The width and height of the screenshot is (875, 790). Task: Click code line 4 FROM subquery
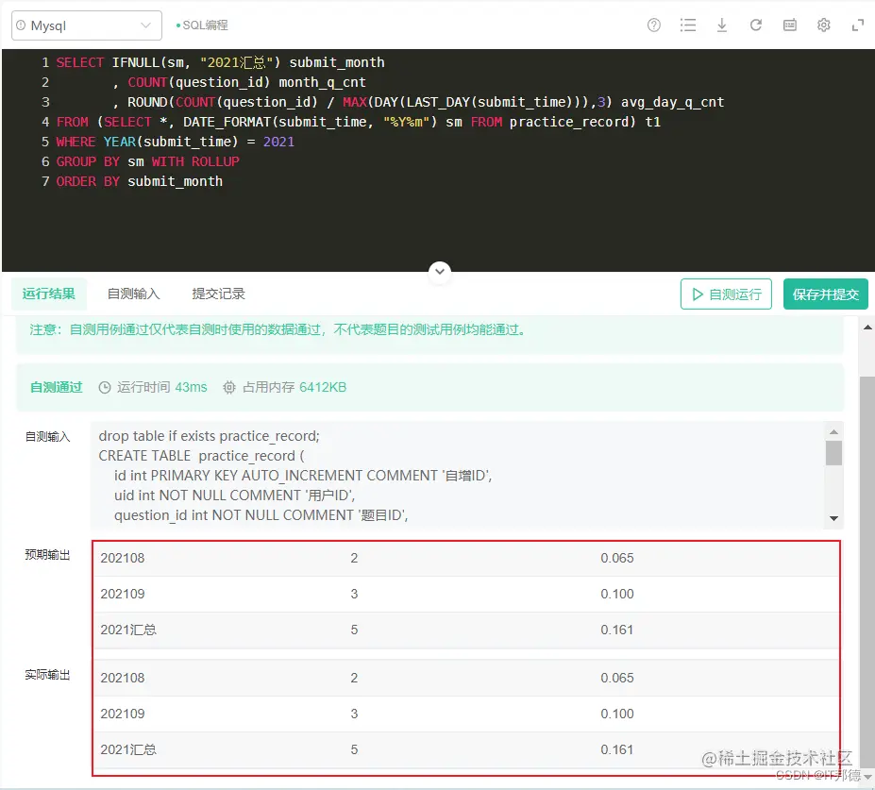coord(359,122)
